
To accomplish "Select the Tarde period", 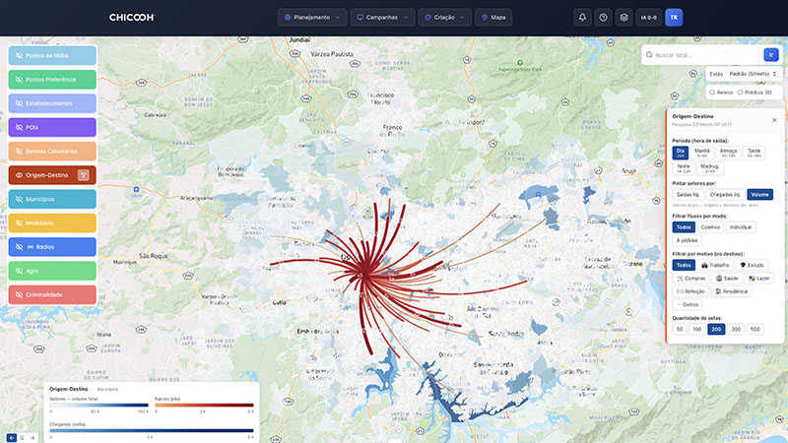I will [754, 153].
